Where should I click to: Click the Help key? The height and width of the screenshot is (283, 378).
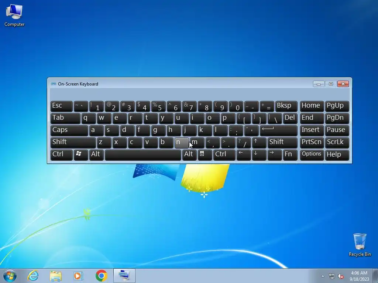pos(337,155)
